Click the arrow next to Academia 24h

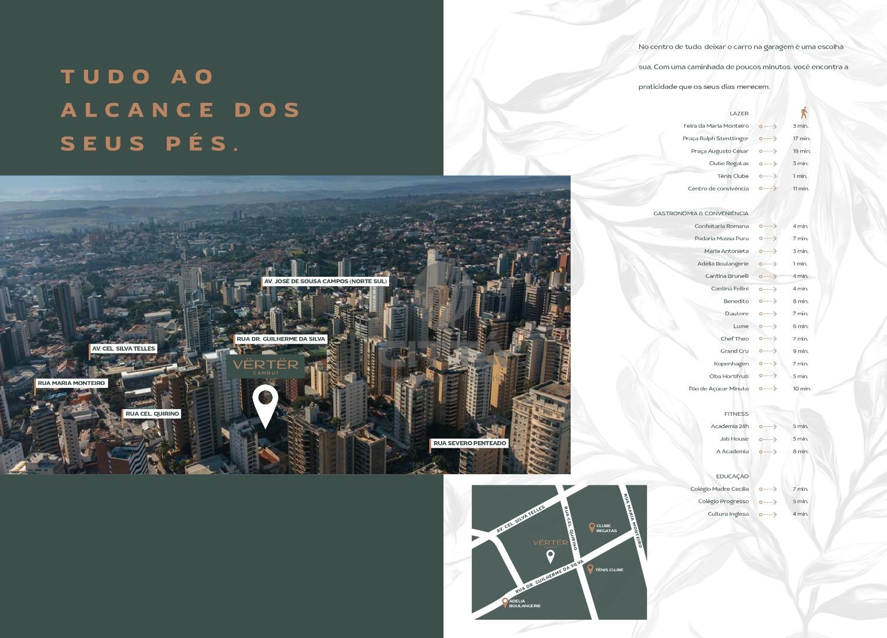[768, 427]
